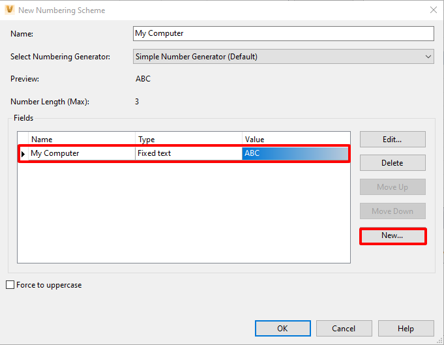Image resolution: width=444 pixels, height=345 pixels.
Task: Select the "My Computer" cell in Fields table
Action: coord(81,153)
